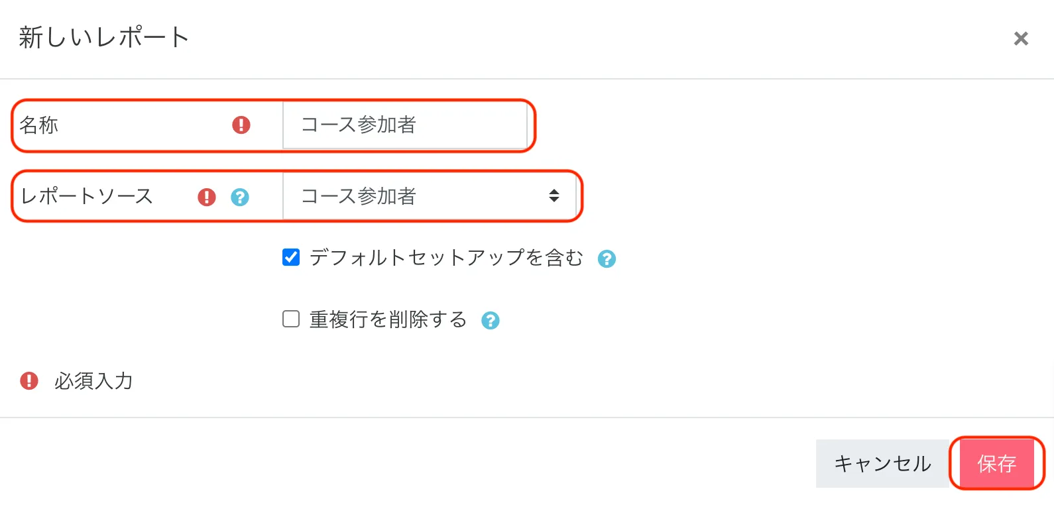Click the デフォルトセットアップを含む label text

pyautogui.click(x=446, y=257)
